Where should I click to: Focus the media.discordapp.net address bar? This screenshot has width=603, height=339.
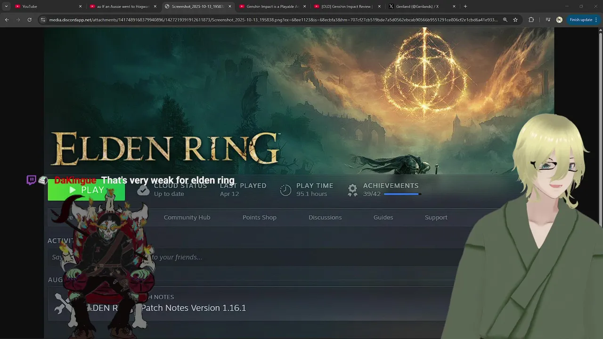[273, 20]
